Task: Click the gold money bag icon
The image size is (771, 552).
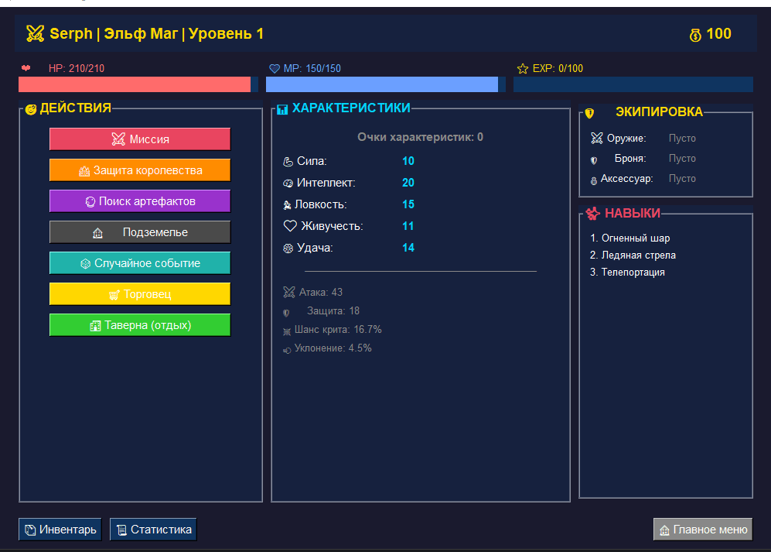Action: [x=695, y=34]
